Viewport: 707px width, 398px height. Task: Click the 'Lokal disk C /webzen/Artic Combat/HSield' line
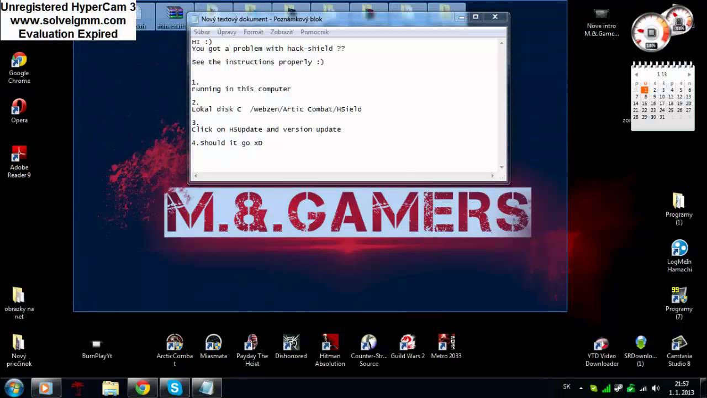[277, 109]
